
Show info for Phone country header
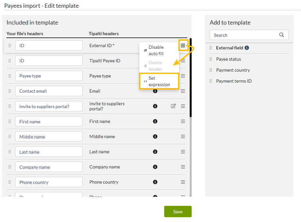point(155,182)
